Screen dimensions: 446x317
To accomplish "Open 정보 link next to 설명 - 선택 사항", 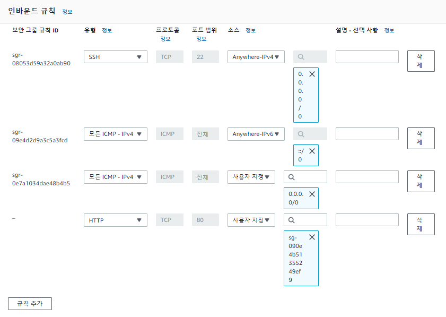I will pyautogui.click(x=389, y=30).
